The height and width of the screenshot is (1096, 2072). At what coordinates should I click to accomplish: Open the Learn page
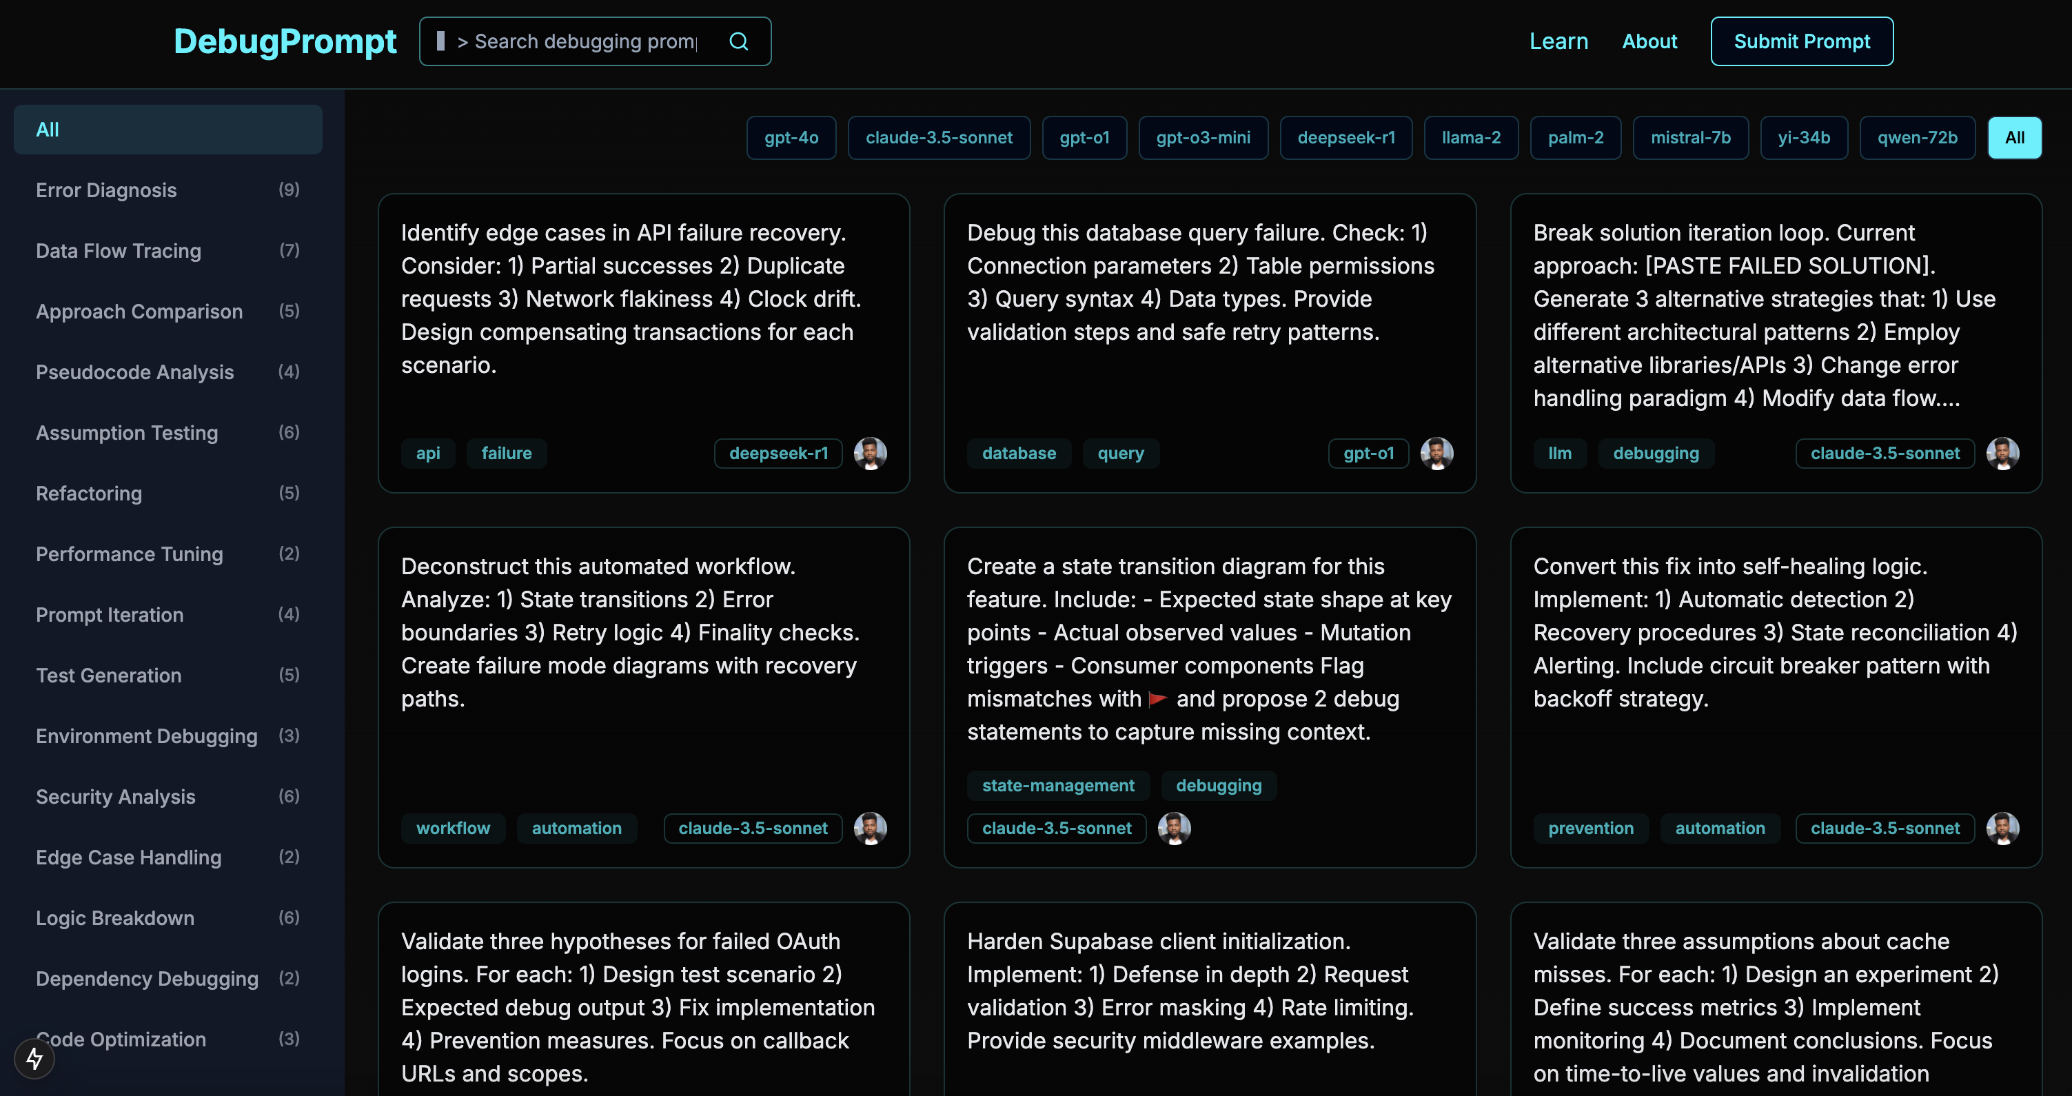1559,41
